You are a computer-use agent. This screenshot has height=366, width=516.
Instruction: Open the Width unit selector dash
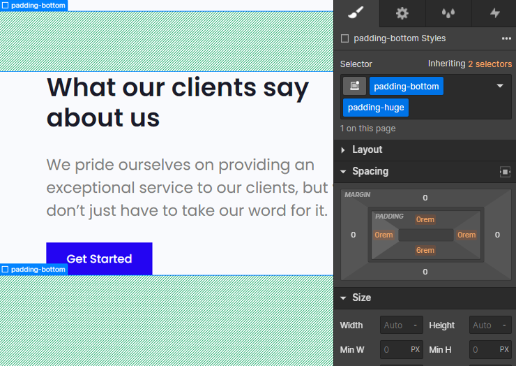coord(416,325)
